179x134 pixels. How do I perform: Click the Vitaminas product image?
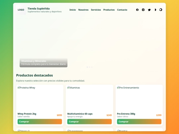tap(89, 99)
